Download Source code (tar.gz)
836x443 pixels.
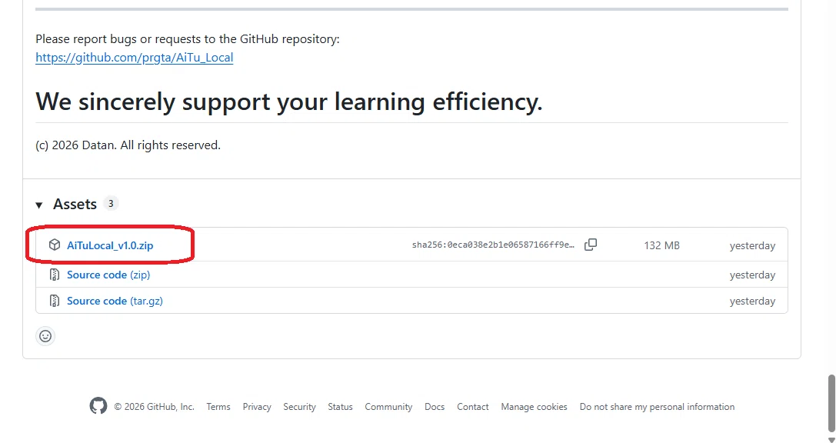click(115, 301)
